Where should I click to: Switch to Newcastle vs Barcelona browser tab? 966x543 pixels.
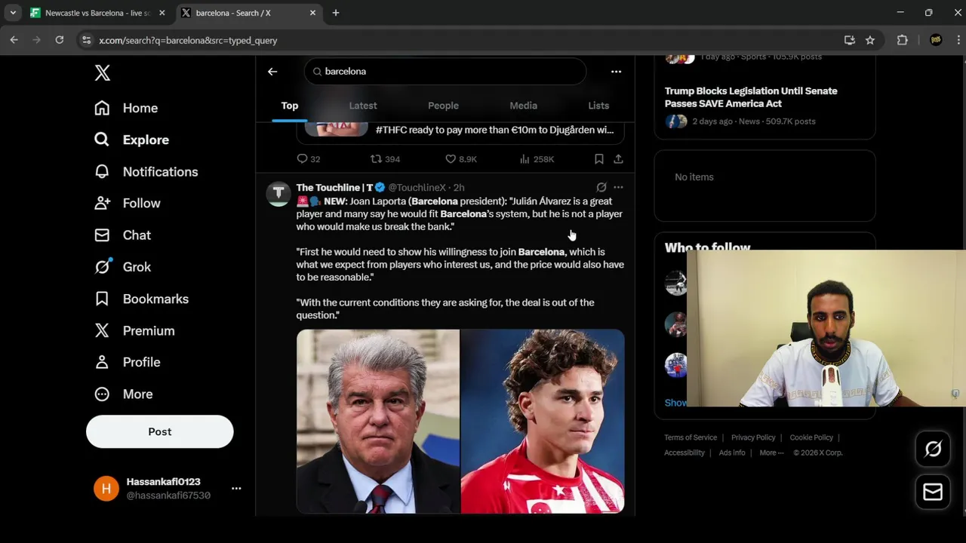click(x=98, y=13)
